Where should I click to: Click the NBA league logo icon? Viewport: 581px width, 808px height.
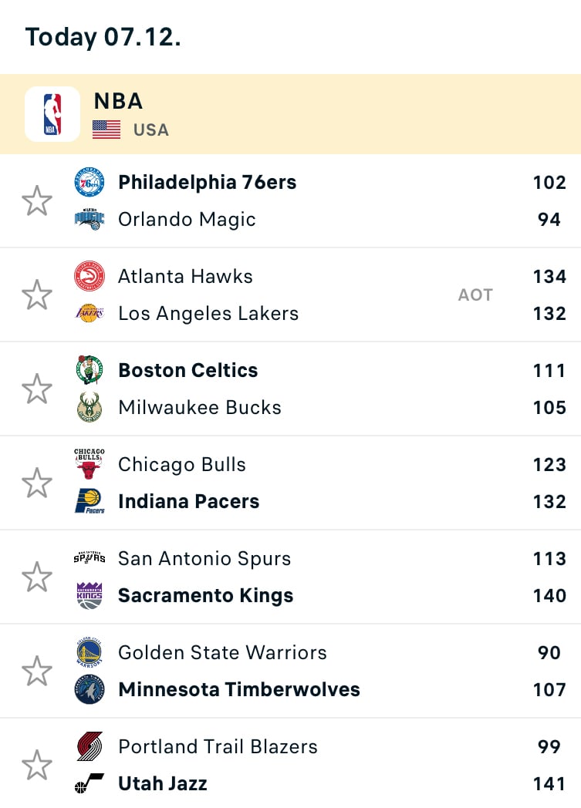[x=52, y=114]
